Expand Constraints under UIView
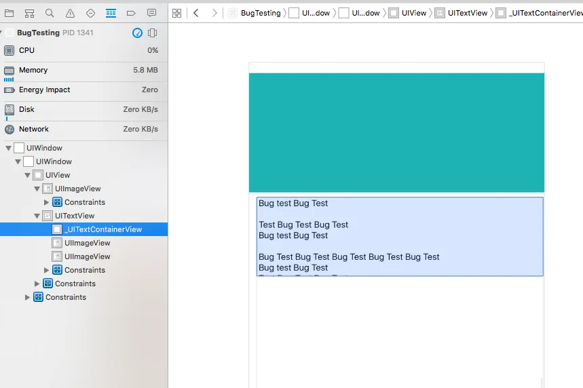583x388 pixels. [x=37, y=284]
